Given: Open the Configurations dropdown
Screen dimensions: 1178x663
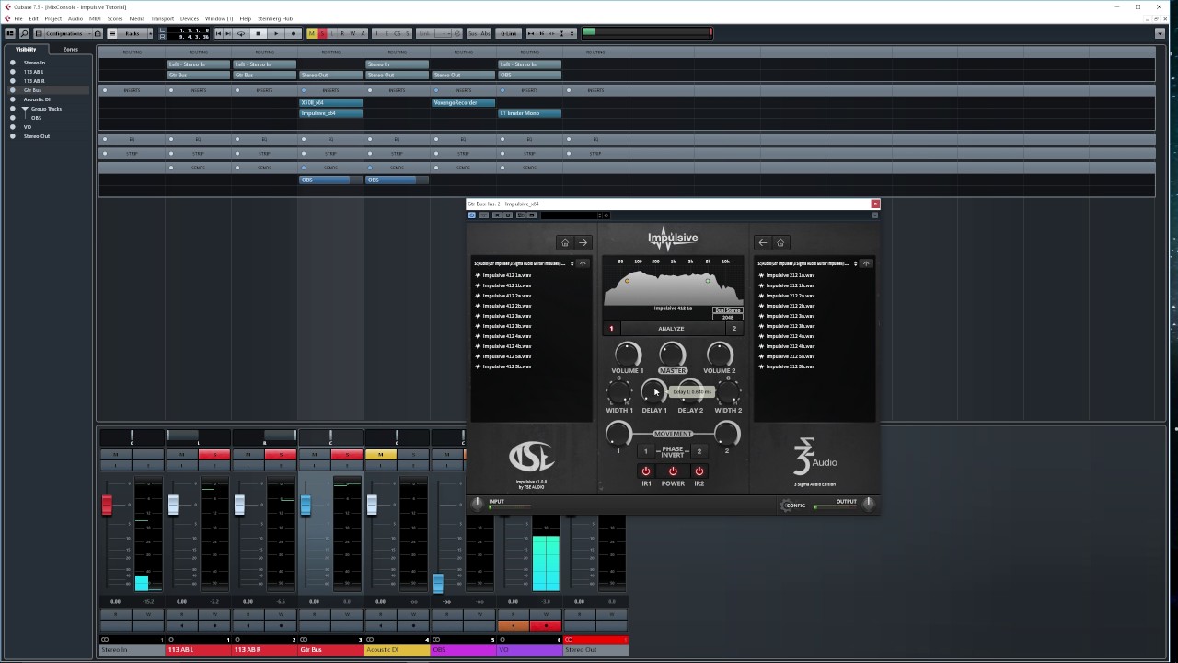Looking at the screenshot, I should click(x=70, y=33).
